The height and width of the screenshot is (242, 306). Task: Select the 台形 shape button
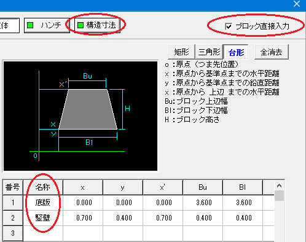tap(236, 52)
